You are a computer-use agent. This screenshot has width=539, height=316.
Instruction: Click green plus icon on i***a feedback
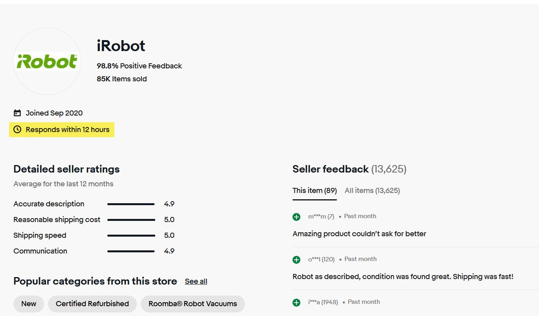tap(296, 302)
